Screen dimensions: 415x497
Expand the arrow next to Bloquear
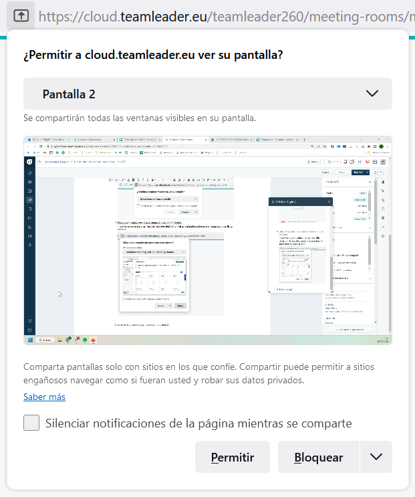pyautogui.click(x=376, y=457)
